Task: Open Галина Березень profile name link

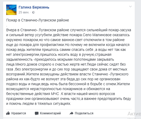Action: pos(34,7)
